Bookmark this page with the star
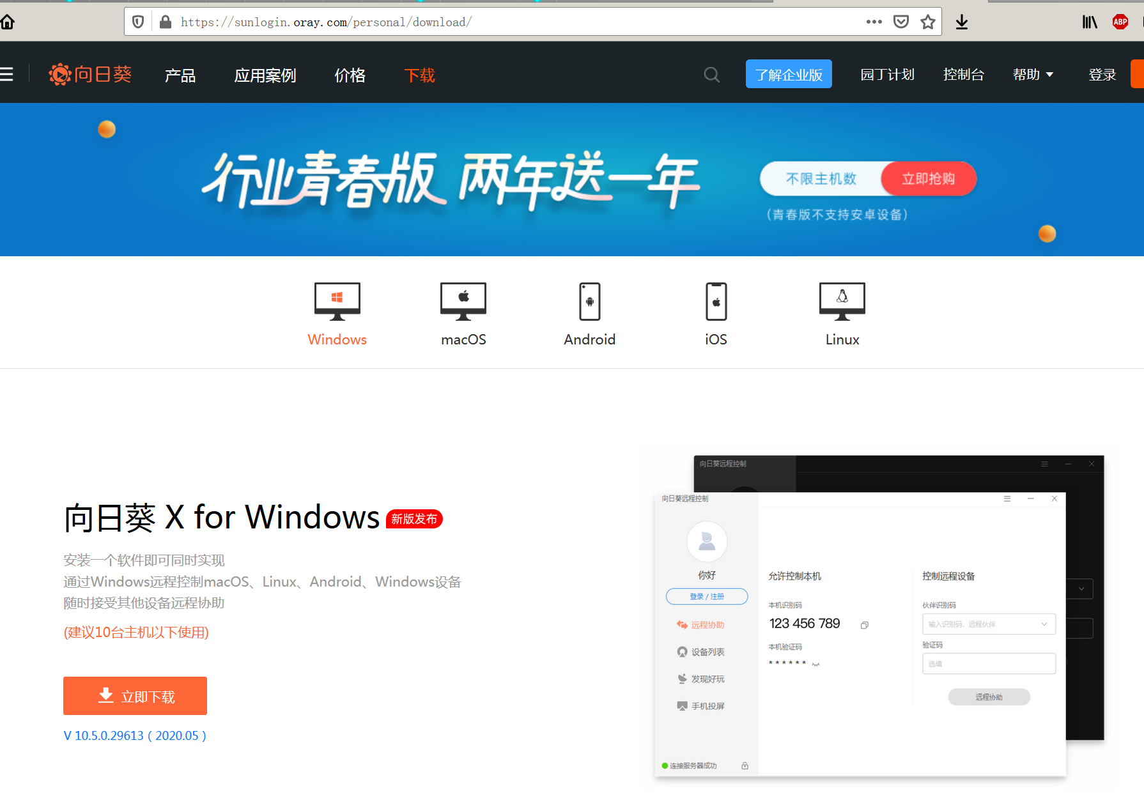Viewport: 1144px width, 800px height. pos(928,22)
